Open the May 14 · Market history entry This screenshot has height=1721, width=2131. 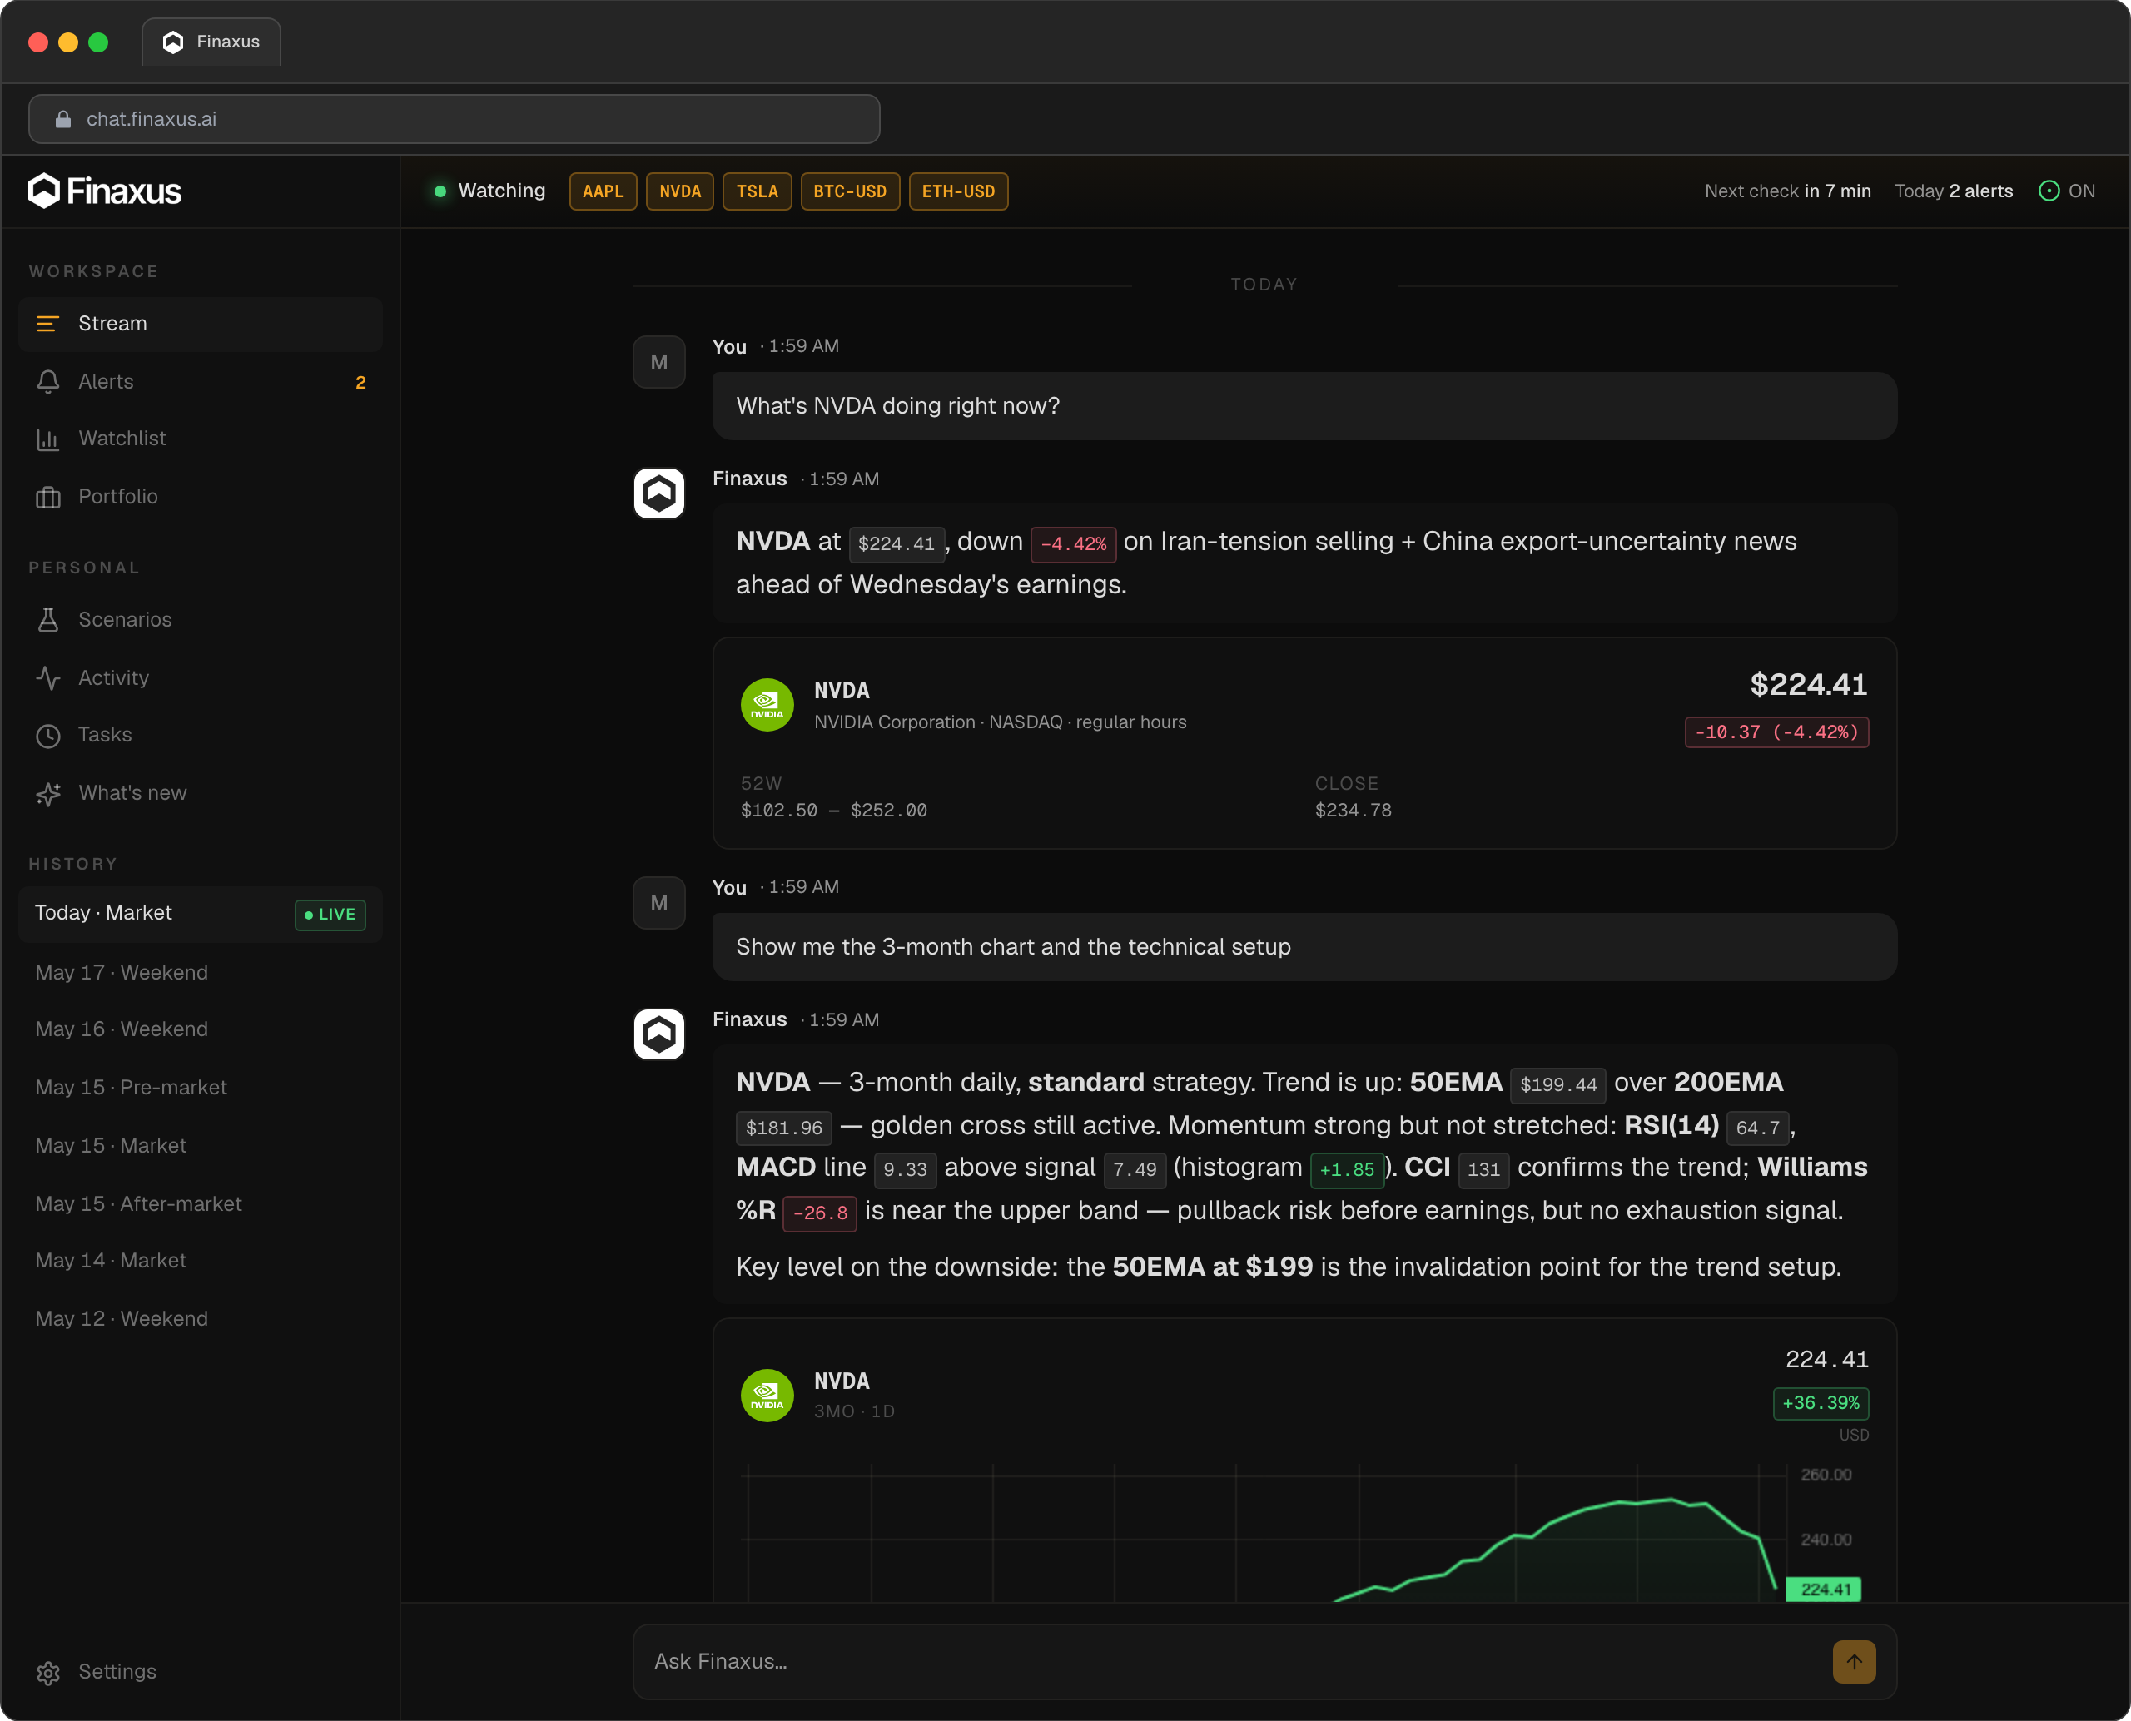click(201, 1261)
